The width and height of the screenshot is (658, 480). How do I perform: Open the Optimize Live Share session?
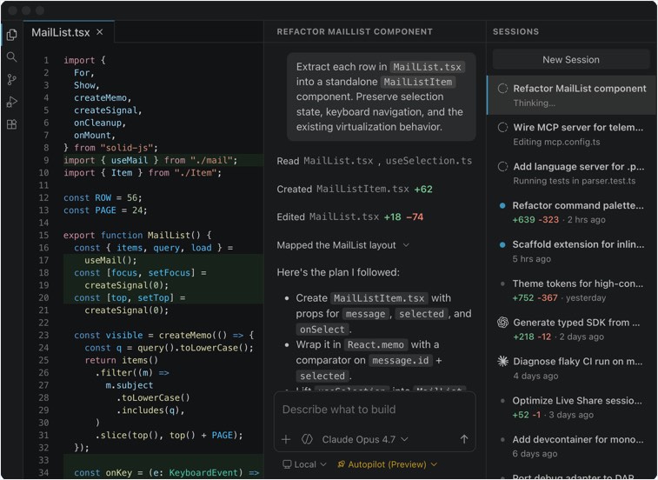tap(572, 408)
